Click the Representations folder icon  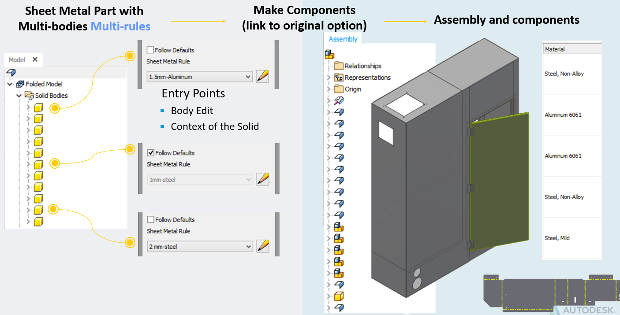point(339,78)
